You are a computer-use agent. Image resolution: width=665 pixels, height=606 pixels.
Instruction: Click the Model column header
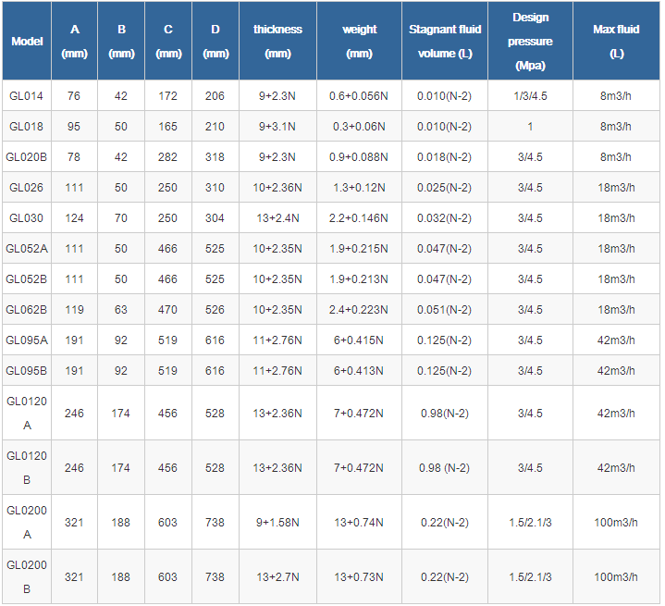(27, 41)
